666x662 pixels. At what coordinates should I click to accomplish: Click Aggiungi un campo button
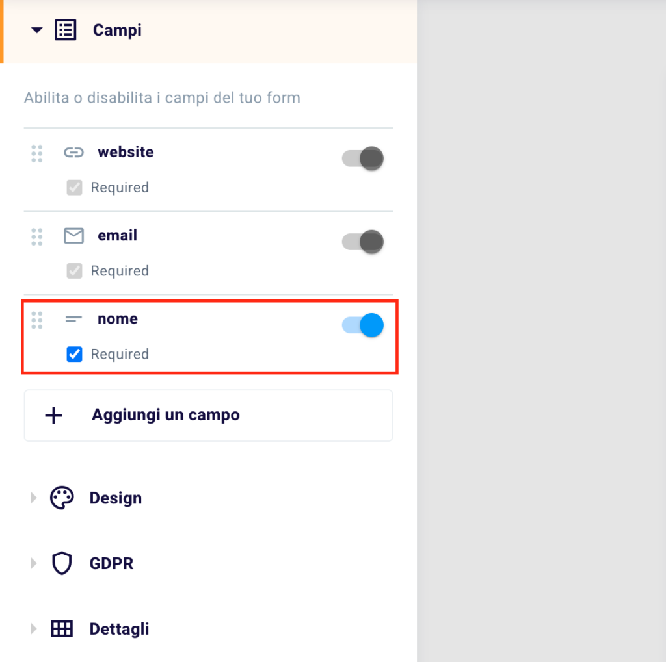point(208,415)
